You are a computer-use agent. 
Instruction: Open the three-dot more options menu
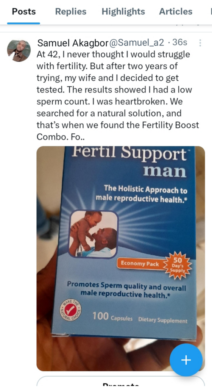point(200,43)
